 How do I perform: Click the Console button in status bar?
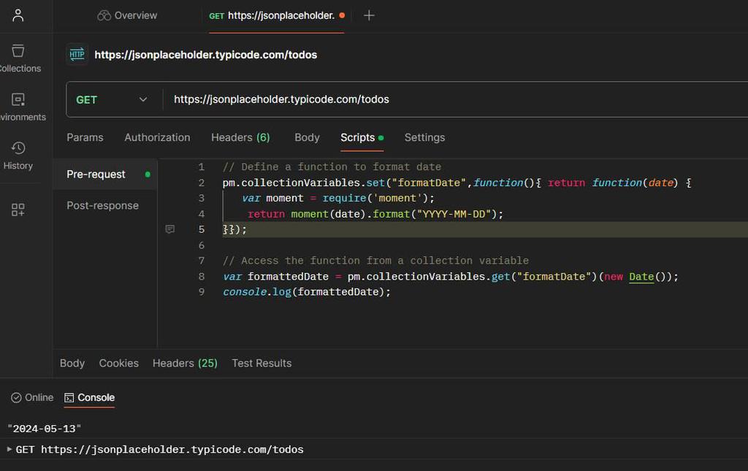89,397
